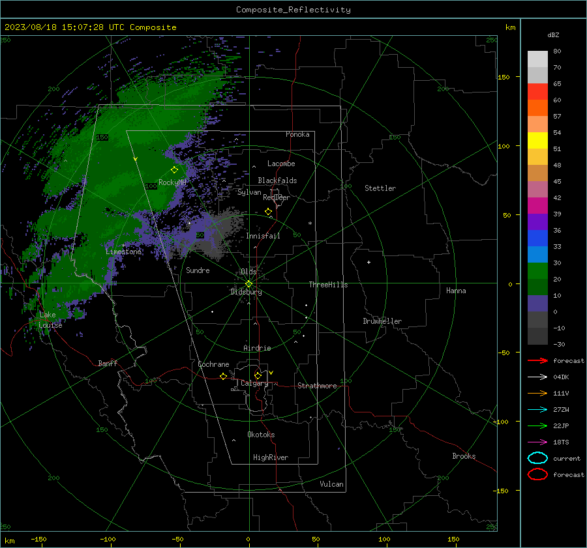Click the Hanna city label
Viewport: 587px width, 548px height.
456,291
